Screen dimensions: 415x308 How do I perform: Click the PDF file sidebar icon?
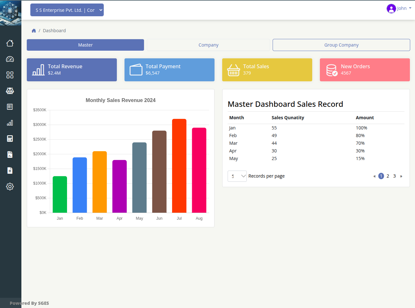point(10,155)
